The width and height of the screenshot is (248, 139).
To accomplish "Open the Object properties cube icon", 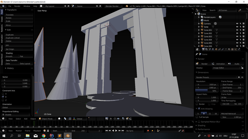I will click(216, 49).
